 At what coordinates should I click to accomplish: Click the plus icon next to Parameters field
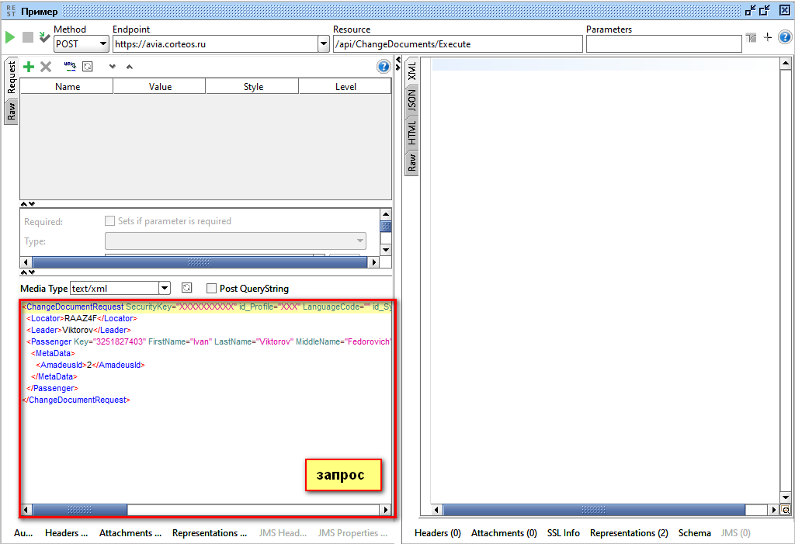[x=768, y=37]
